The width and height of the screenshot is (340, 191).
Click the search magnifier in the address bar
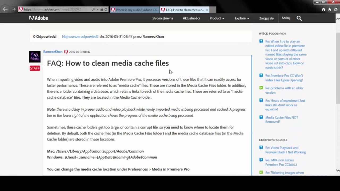point(94,9)
